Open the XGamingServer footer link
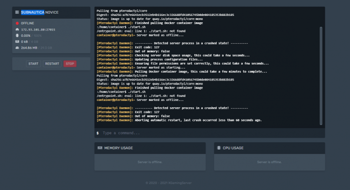This screenshot has width=350, height=190. click(187, 183)
